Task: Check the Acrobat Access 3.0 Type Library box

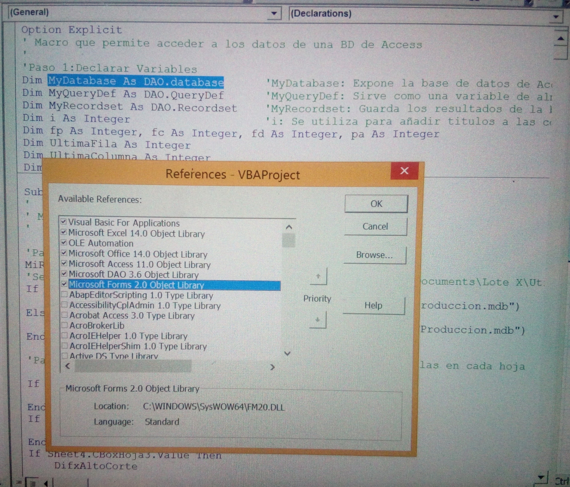Action: pyautogui.click(x=64, y=315)
